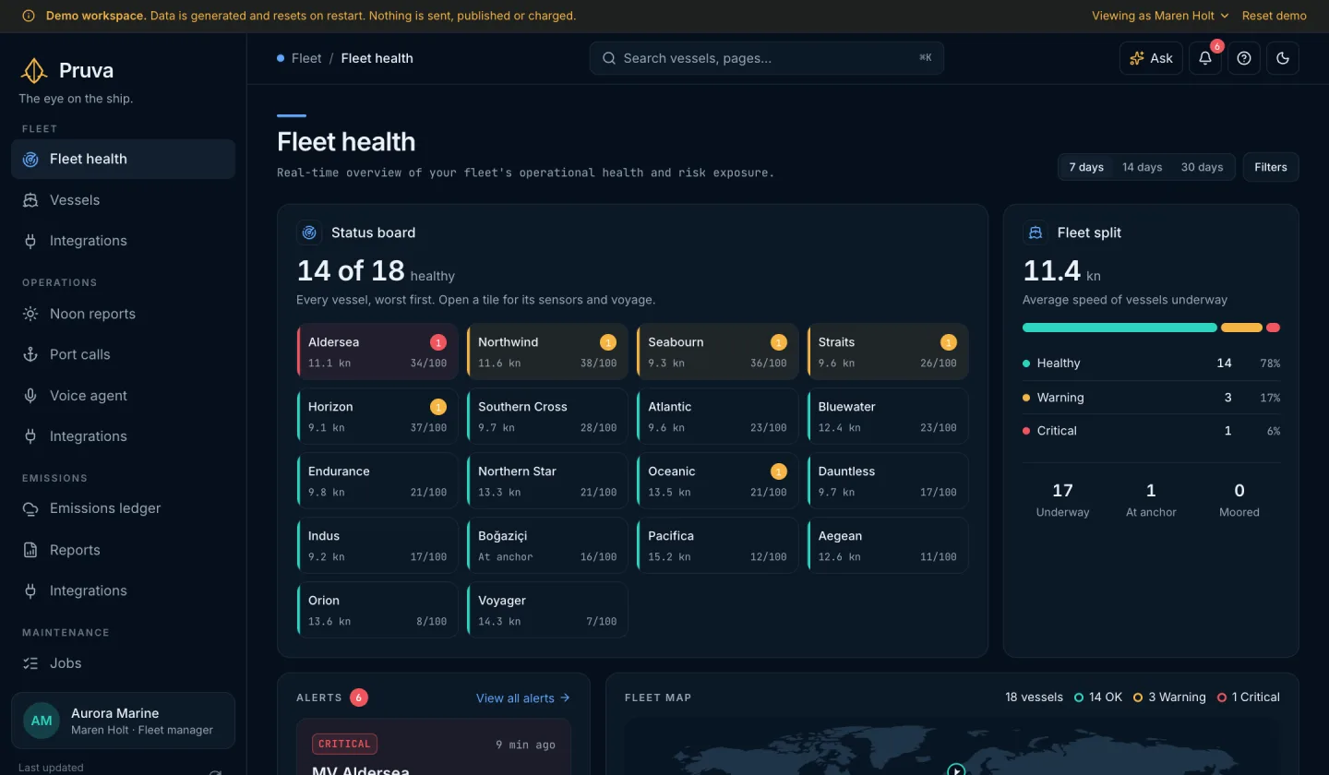
Task: Open the help question mark icon
Action: tap(1244, 58)
